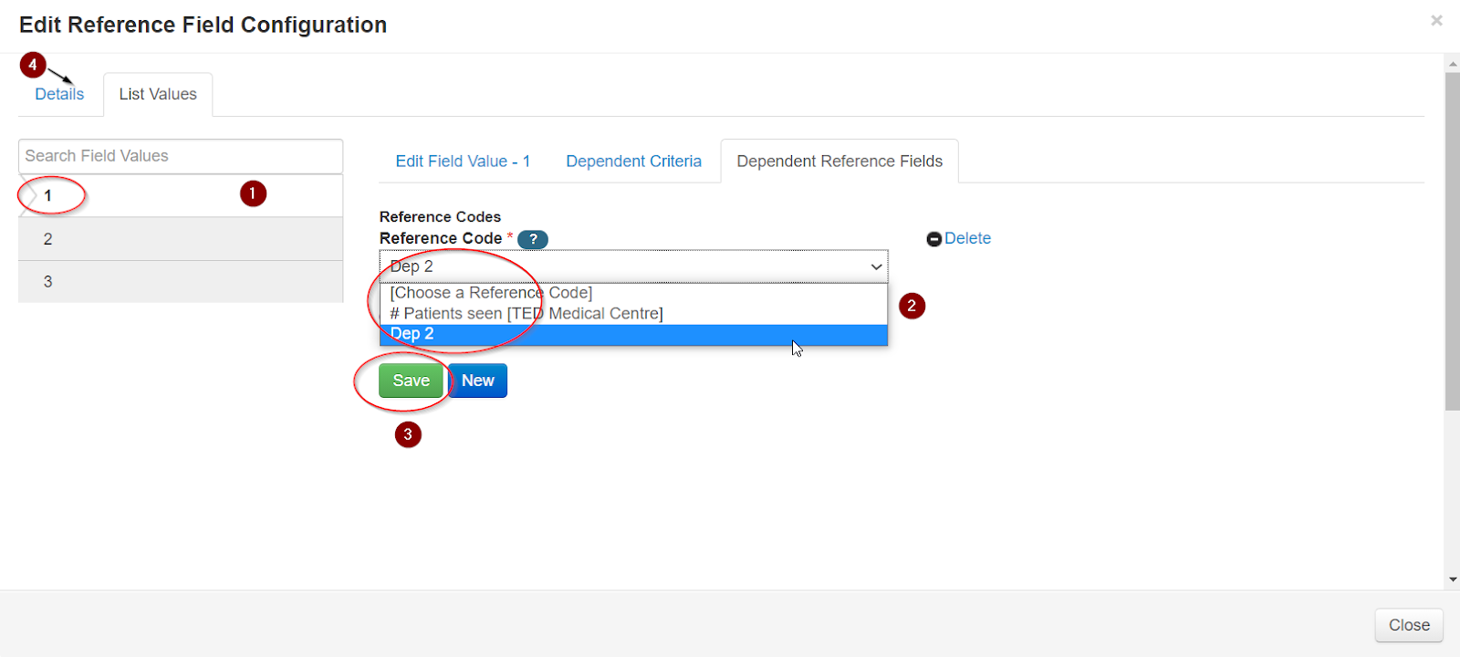Click the scrollbar down arrow
This screenshot has width=1460, height=657.
coord(1452,579)
